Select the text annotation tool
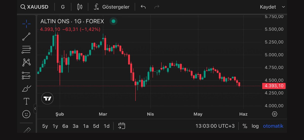The width and height of the screenshot is (304, 140). pyautogui.click(x=26, y=101)
